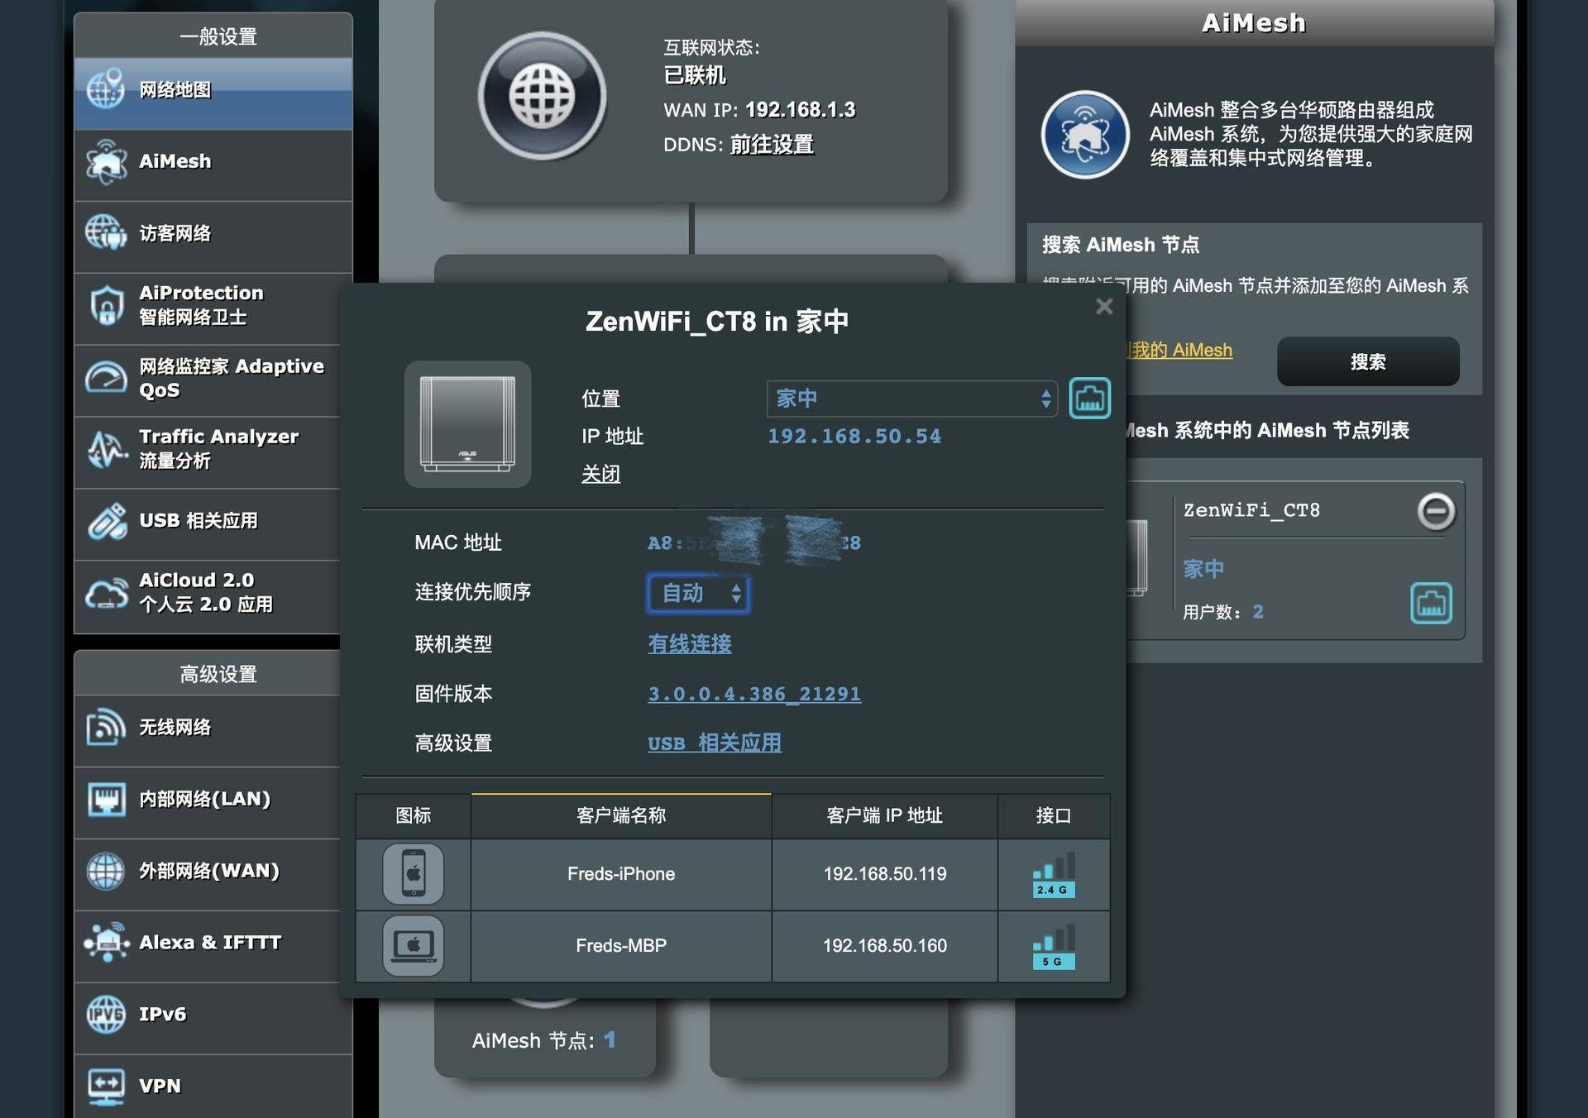Select Freds-iPhone client name
1588x1118 pixels.
coord(621,874)
